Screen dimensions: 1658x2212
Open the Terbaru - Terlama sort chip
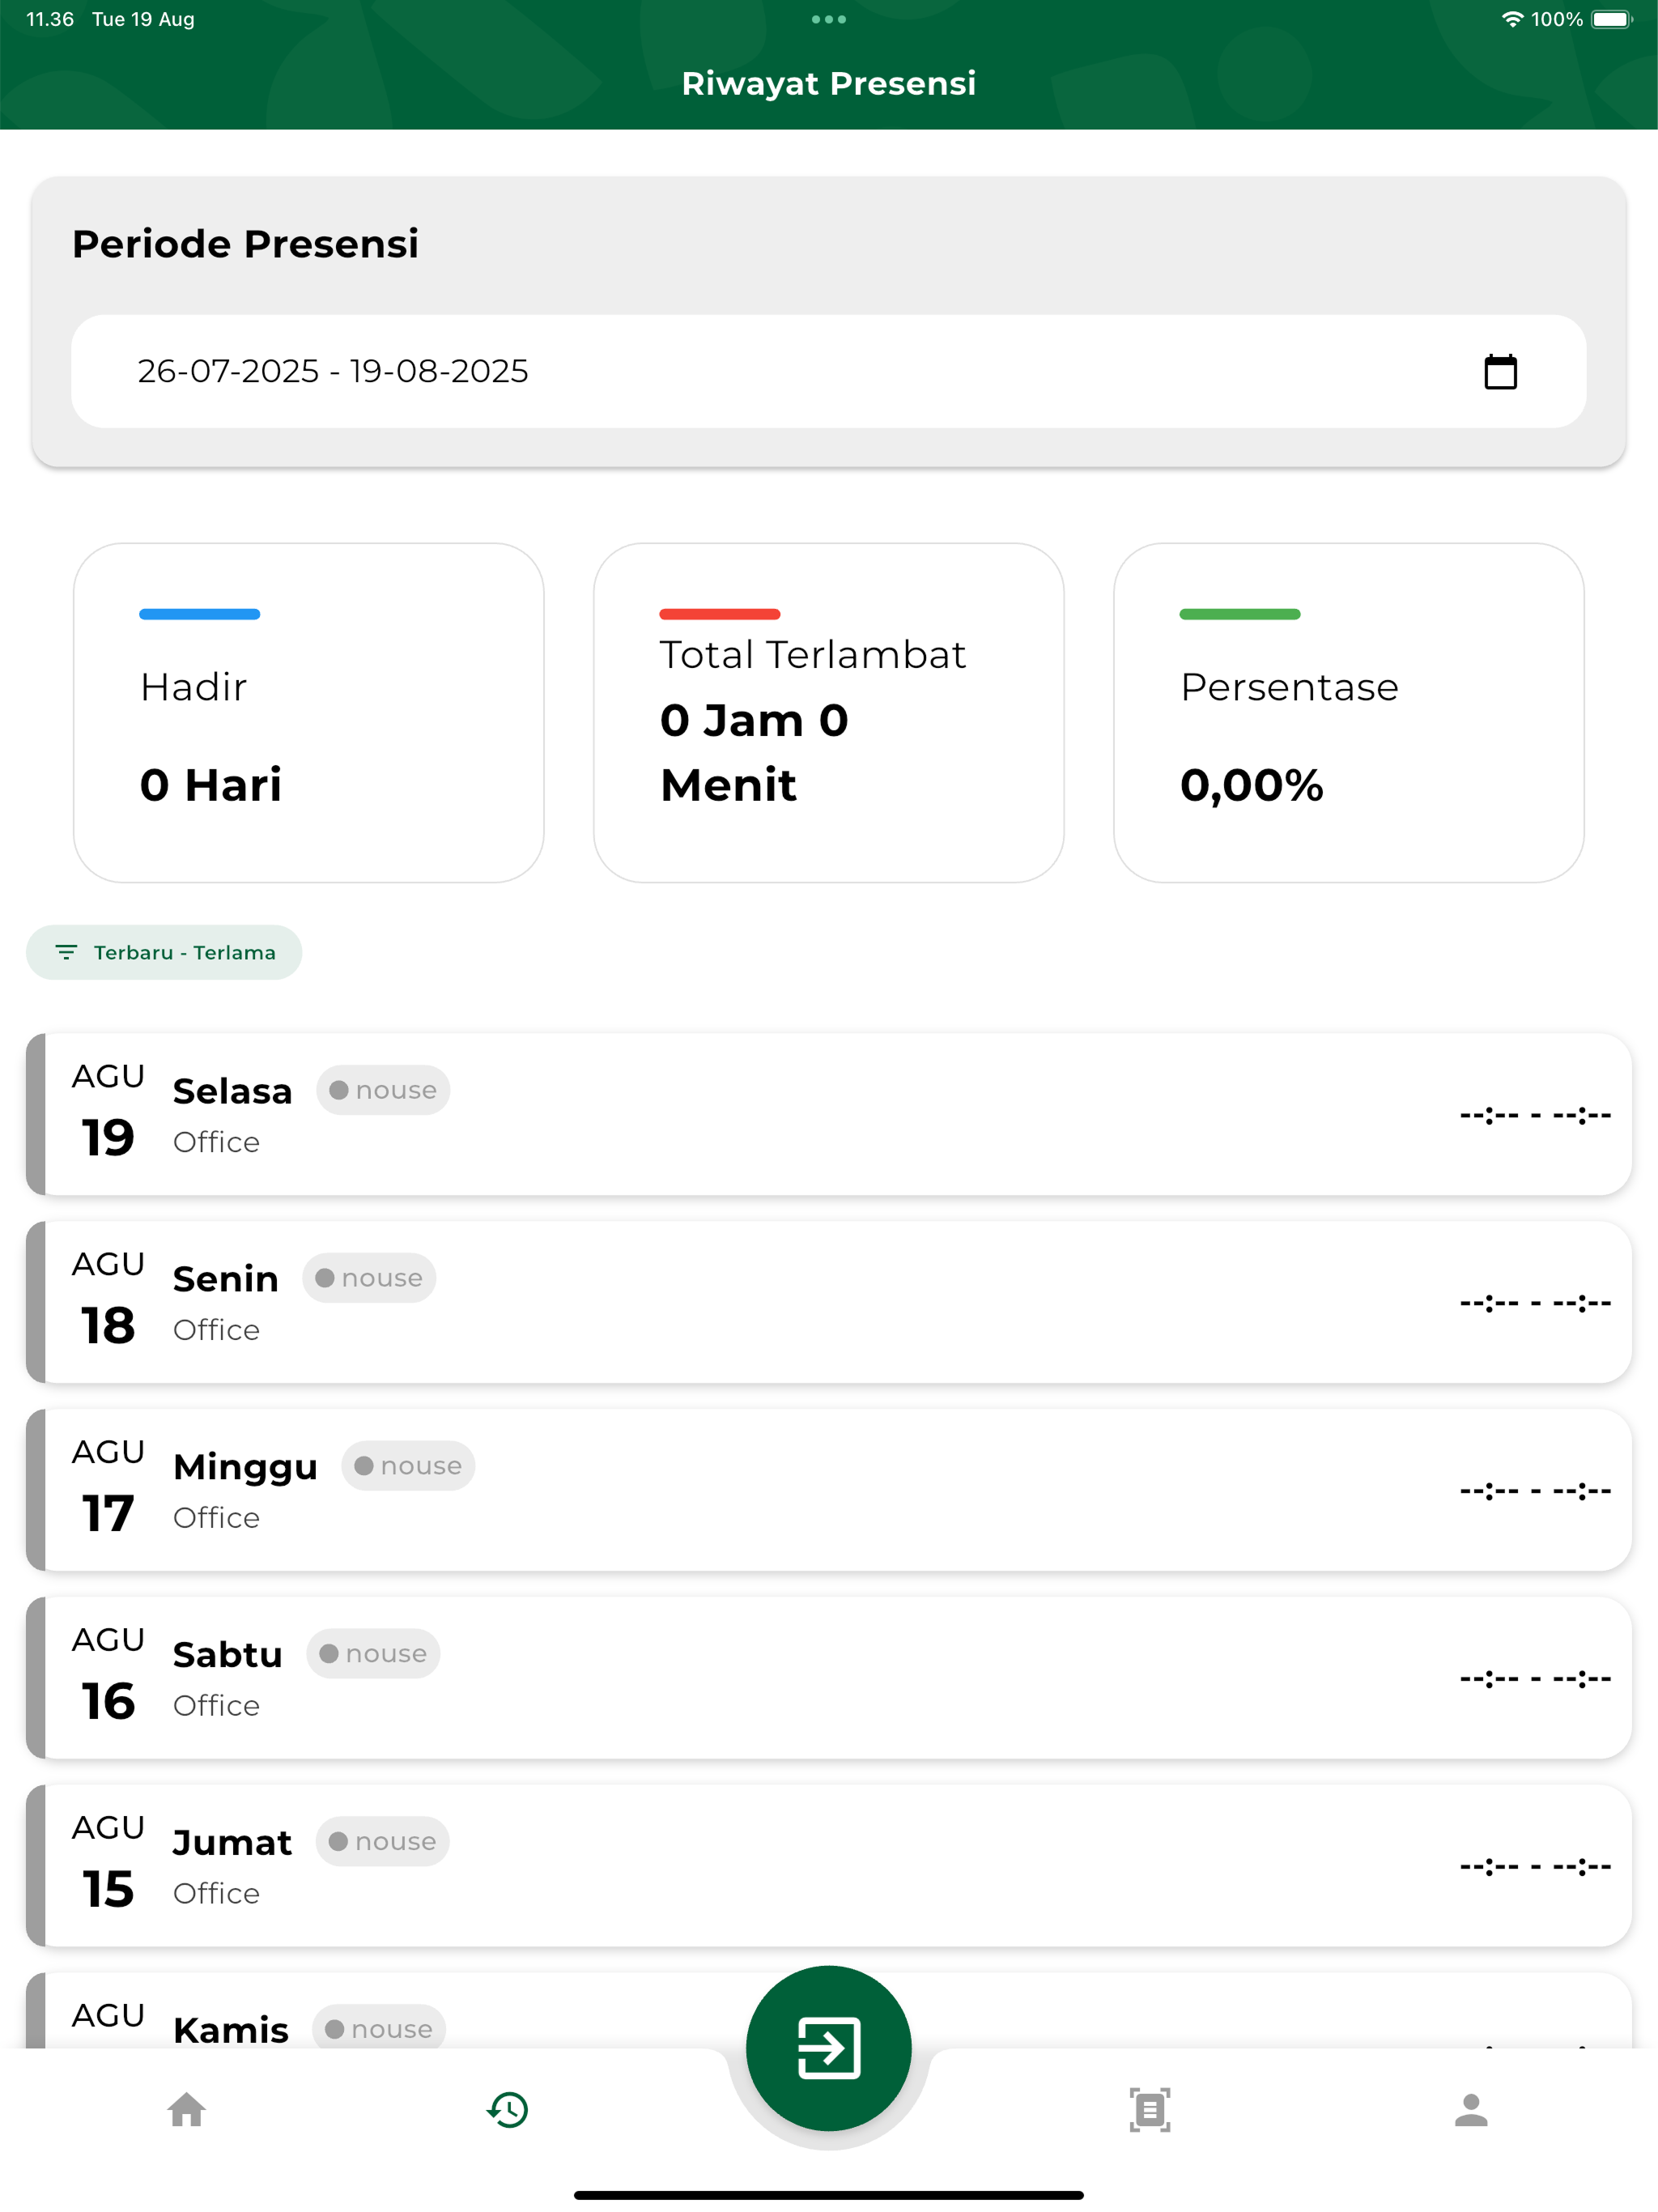click(x=164, y=952)
